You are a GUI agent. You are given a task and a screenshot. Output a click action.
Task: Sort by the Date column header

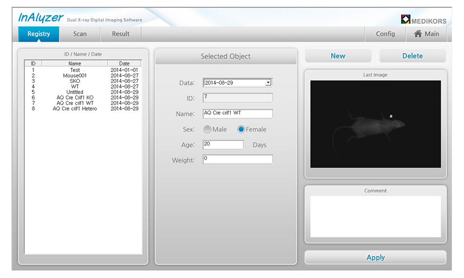coord(124,63)
